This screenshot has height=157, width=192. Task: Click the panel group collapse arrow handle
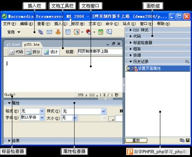tap(124, 85)
